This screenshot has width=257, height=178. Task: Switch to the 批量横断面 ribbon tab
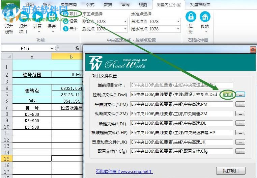[200, 5]
